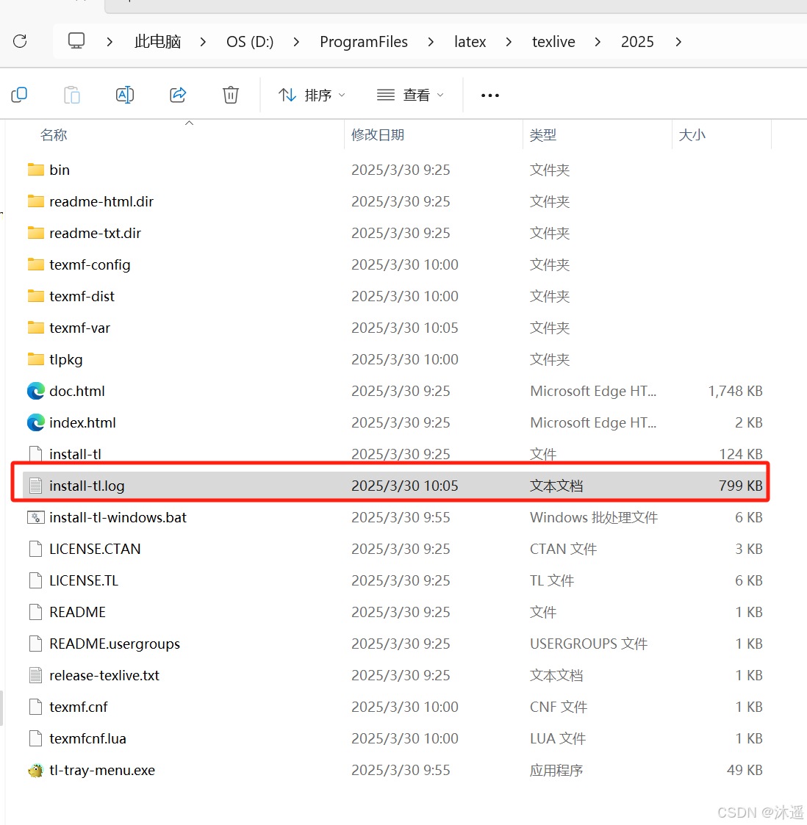
Task: Go to latex folder in address bar
Action: (470, 42)
